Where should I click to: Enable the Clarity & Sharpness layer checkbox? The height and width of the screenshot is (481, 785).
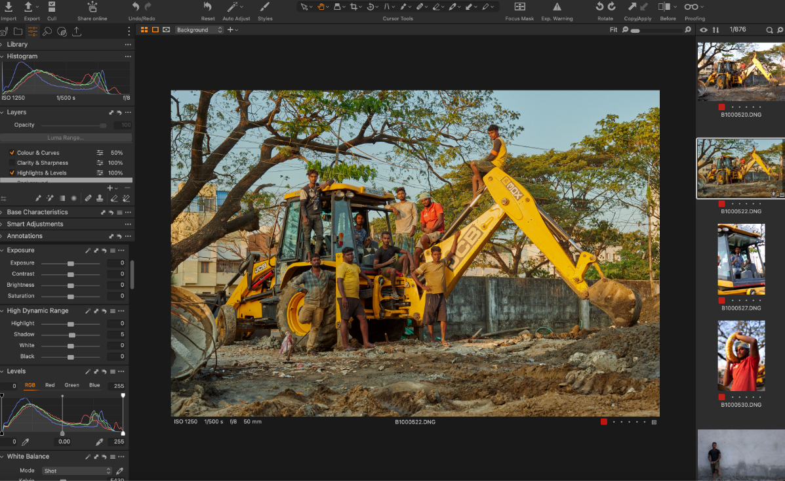12,162
